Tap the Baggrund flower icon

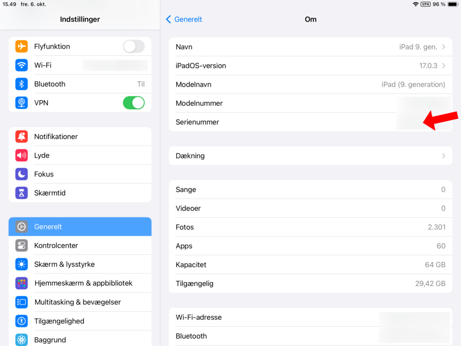tap(22, 340)
